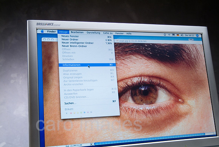Click the wave-shaped status icon left of the display icon
The image size is (219, 147).
[169, 35]
